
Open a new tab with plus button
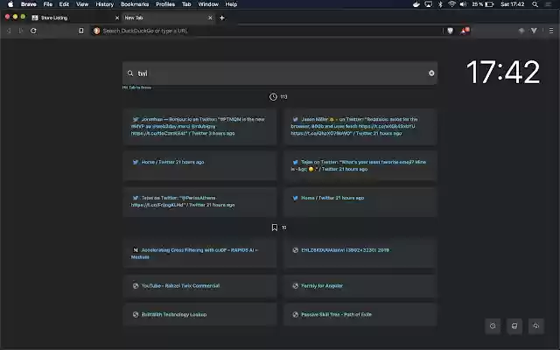coord(222,17)
